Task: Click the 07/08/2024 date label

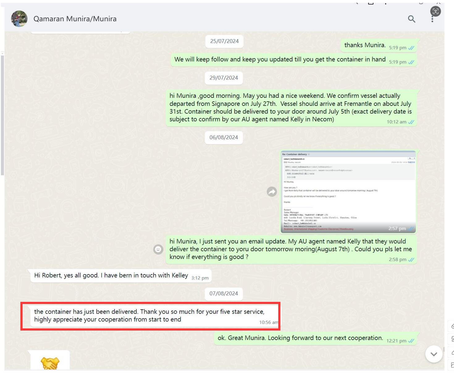Action: pyautogui.click(x=224, y=294)
